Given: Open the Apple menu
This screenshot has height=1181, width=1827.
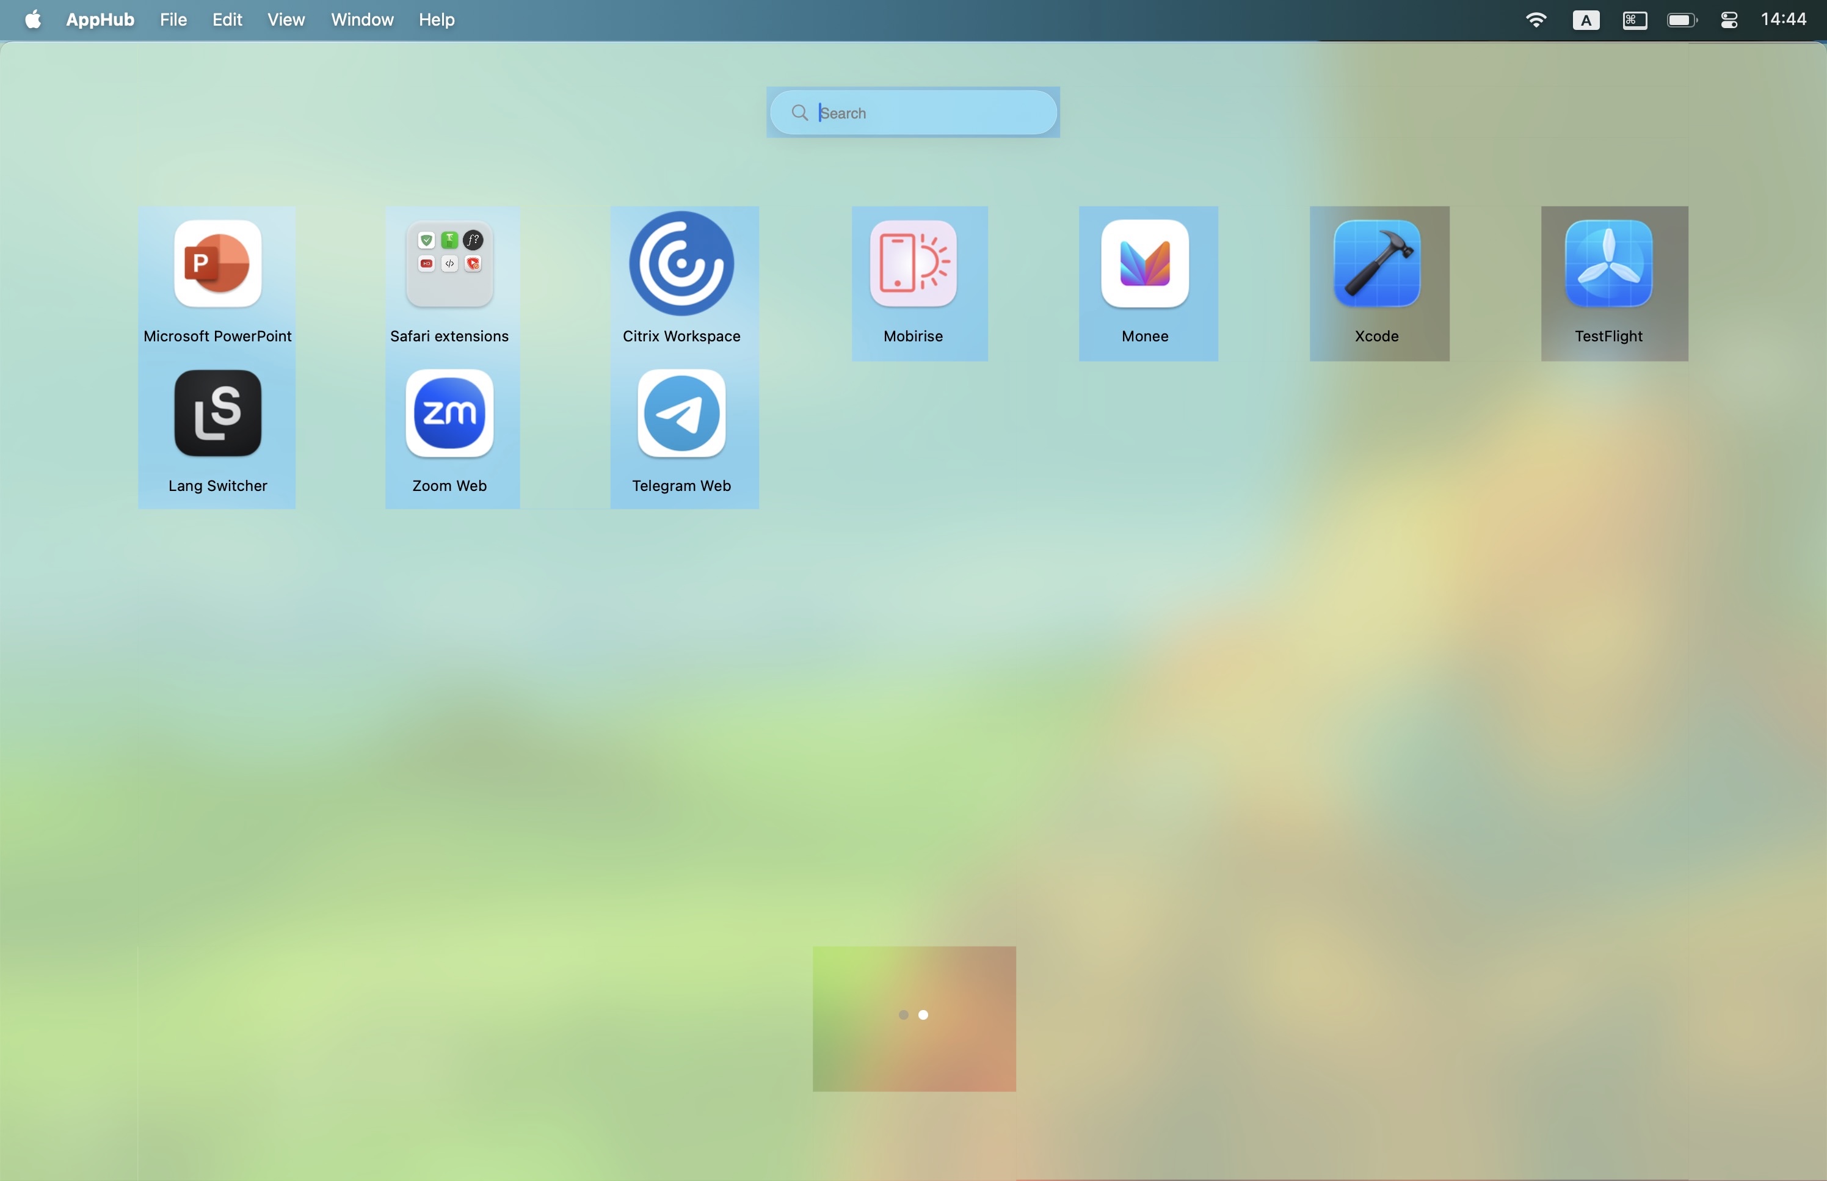Looking at the screenshot, I should coord(33,20).
